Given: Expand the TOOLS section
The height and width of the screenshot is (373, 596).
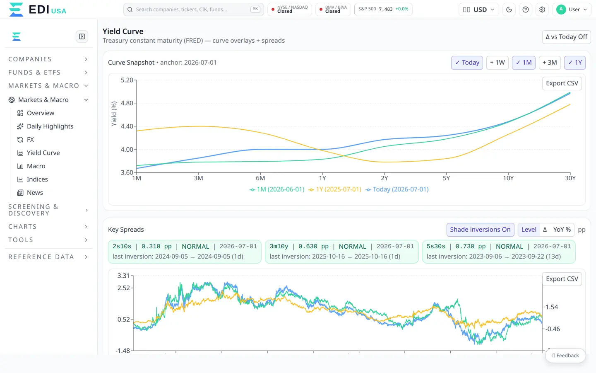Looking at the screenshot, I should [48, 240].
